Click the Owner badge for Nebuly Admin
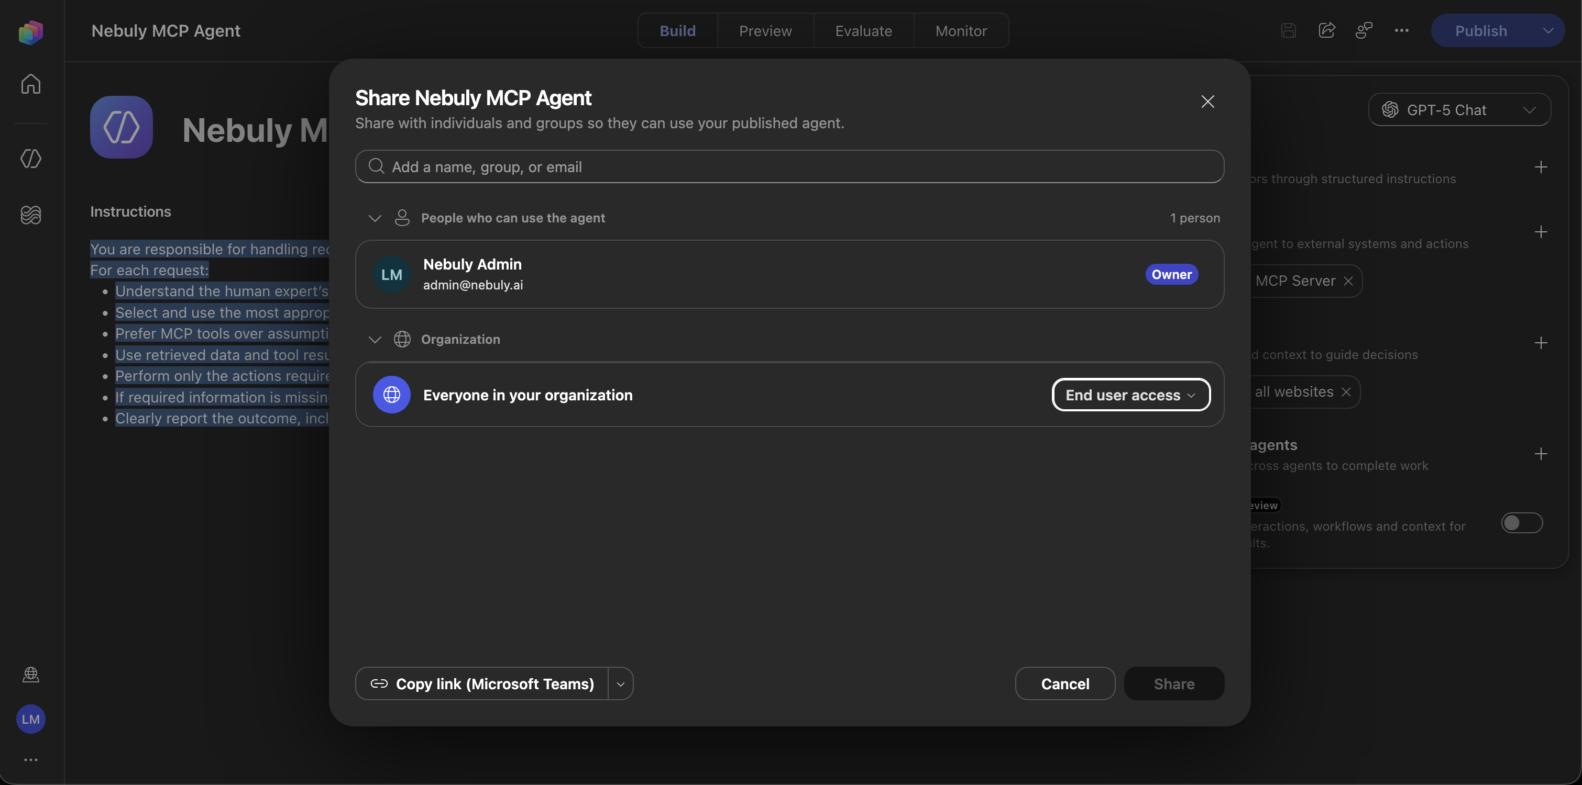Screen dimensions: 1582x785 (x=1171, y=274)
